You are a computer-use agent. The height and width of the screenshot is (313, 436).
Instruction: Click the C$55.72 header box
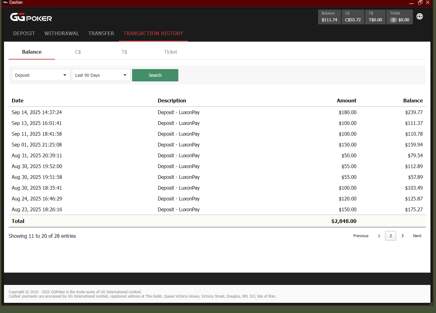353,17
